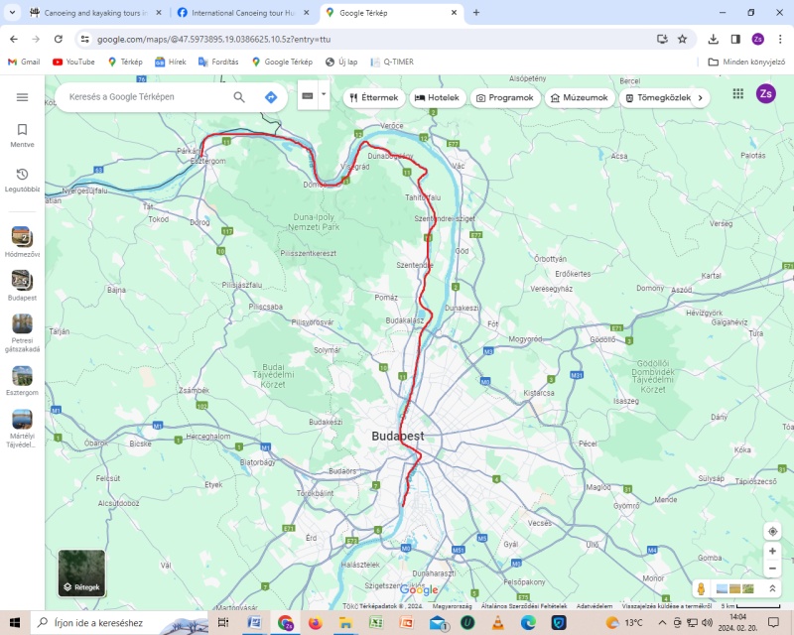
Task: Open the Google apps grid
Action: point(738,93)
